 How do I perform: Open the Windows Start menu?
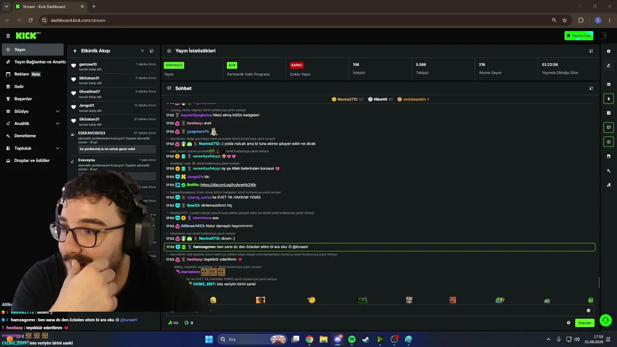(x=209, y=339)
